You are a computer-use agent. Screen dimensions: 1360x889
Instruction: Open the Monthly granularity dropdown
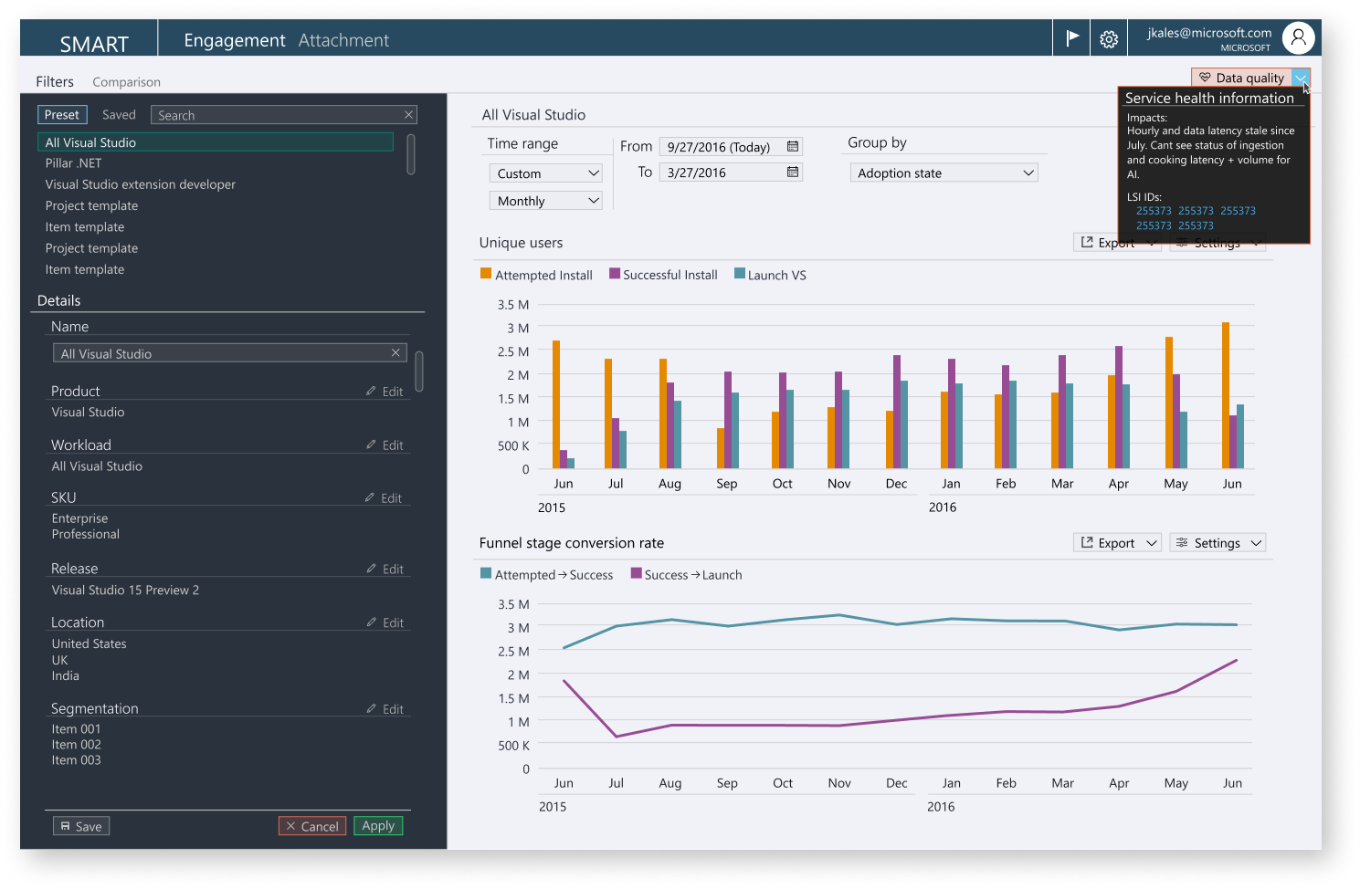(x=546, y=201)
